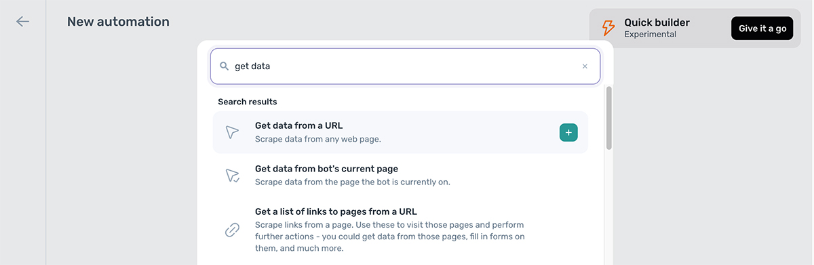This screenshot has width=814, height=265.
Task: Click the Quick builder lightning bolt icon
Action: (x=608, y=28)
